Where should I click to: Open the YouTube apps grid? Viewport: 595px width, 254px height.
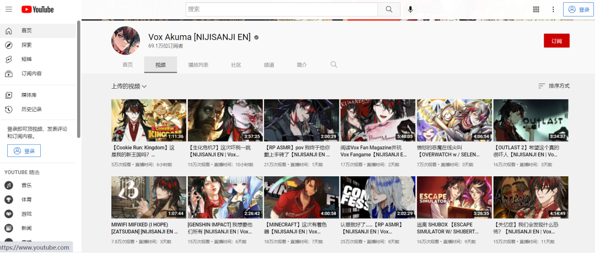click(x=536, y=9)
